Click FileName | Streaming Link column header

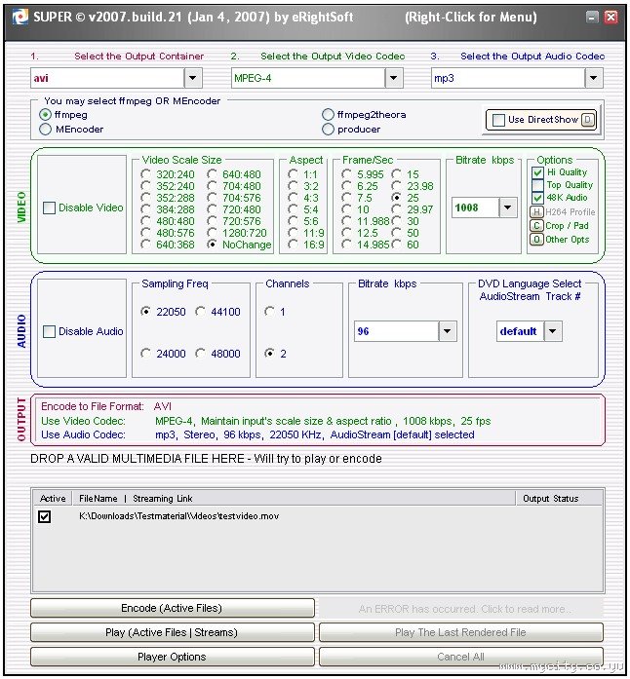tap(294, 499)
